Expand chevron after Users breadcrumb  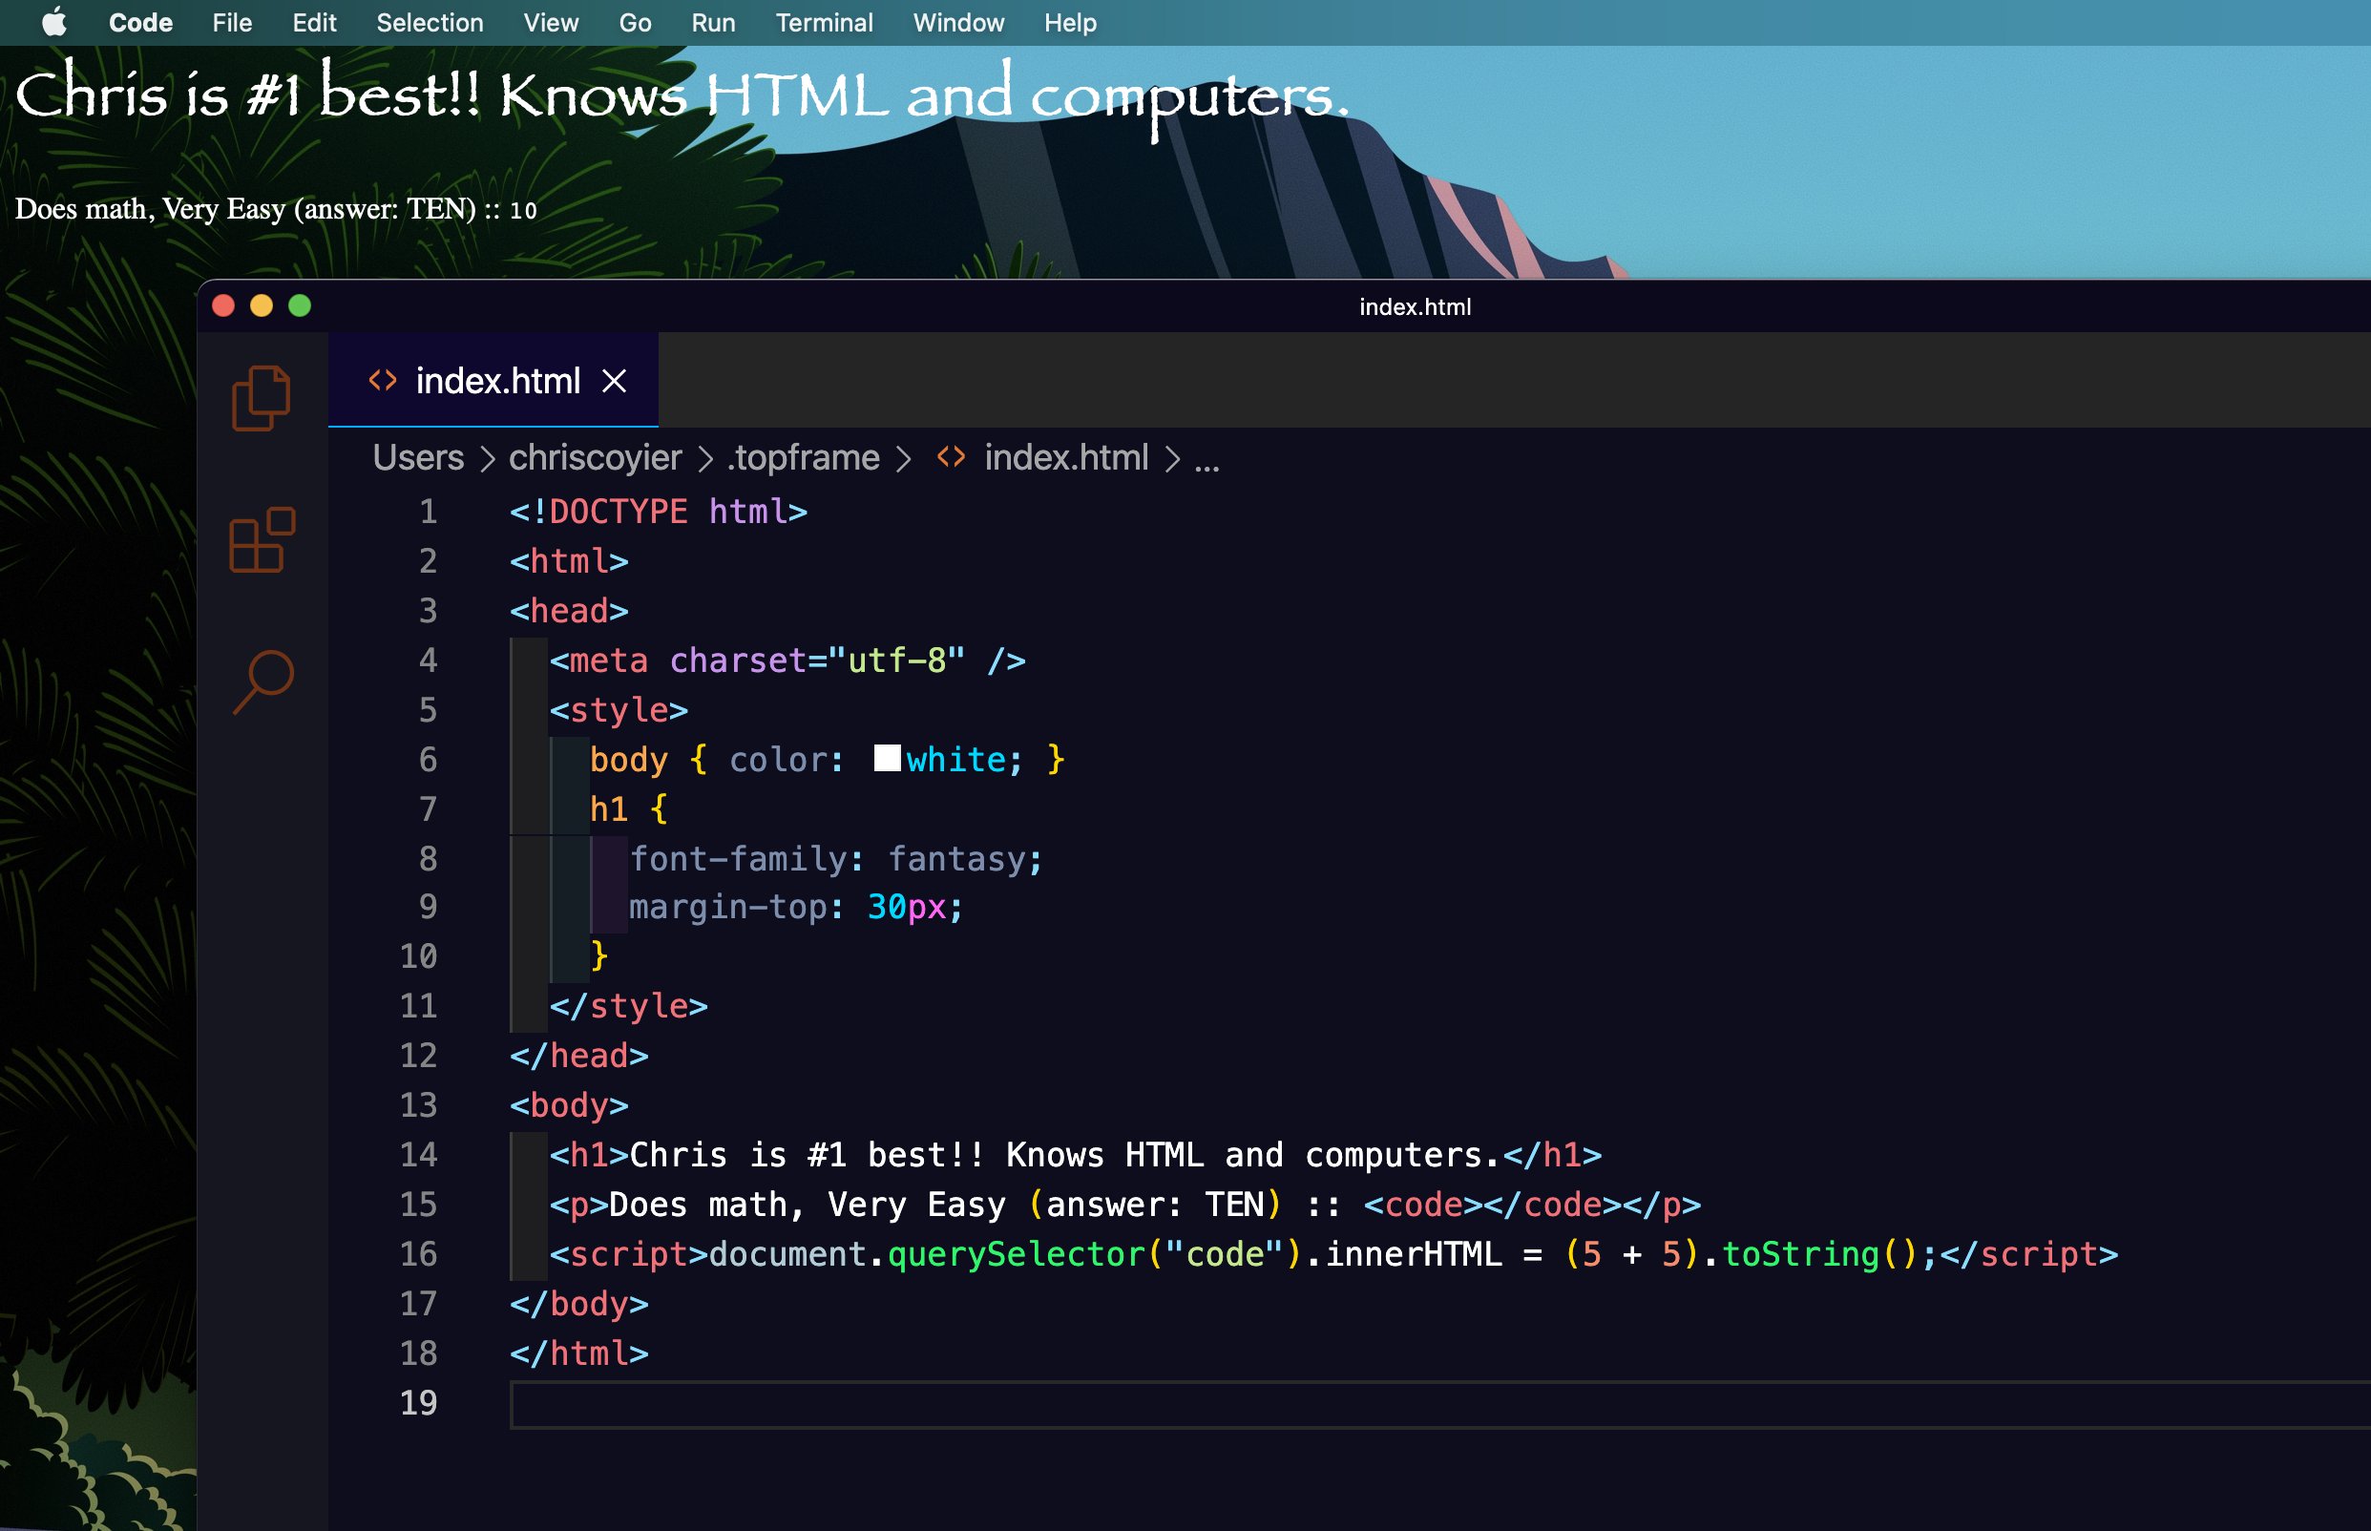coord(487,458)
